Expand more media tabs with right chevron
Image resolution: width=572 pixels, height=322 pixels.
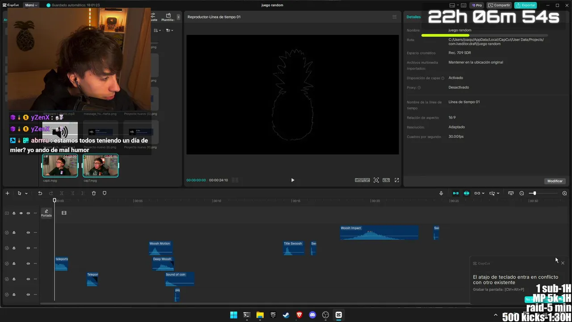(178, 17)
